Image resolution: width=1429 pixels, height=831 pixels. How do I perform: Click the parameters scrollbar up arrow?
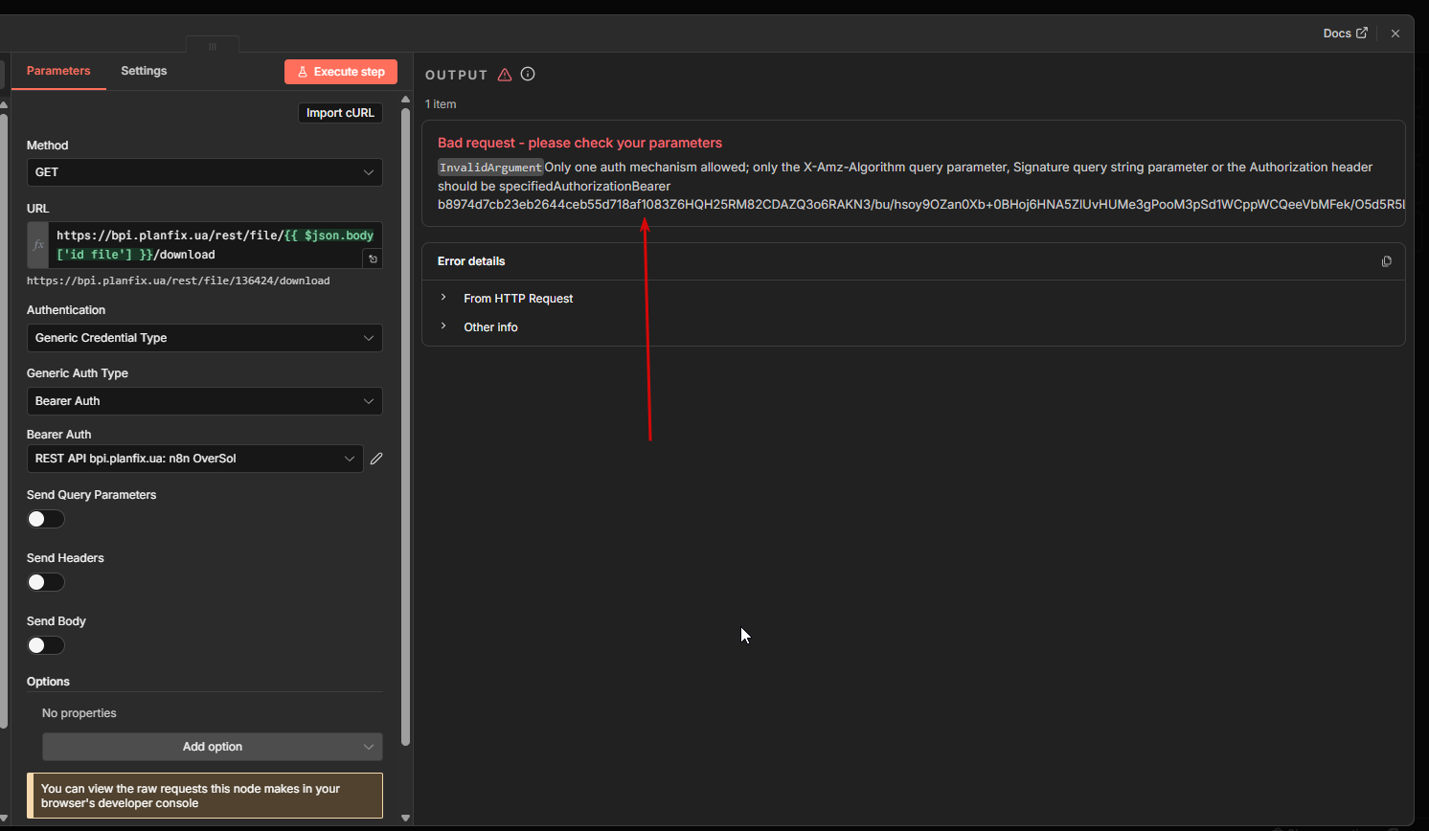(405, 100)
